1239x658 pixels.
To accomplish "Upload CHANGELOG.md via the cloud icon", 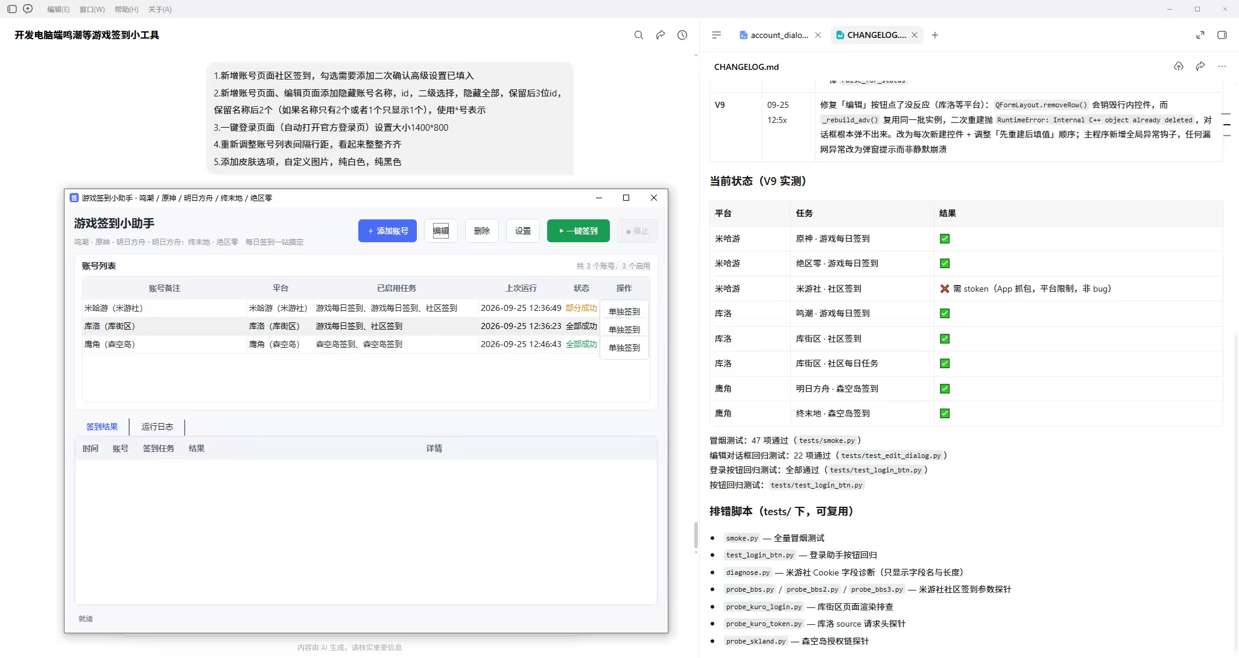I will [x=1179, y=66].
